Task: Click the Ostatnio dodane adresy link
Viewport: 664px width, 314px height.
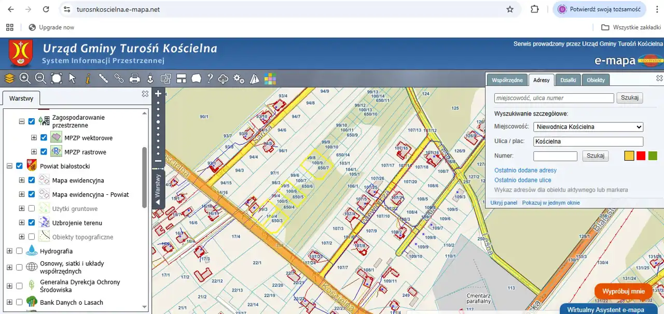Action: click(x=525, y=170)
